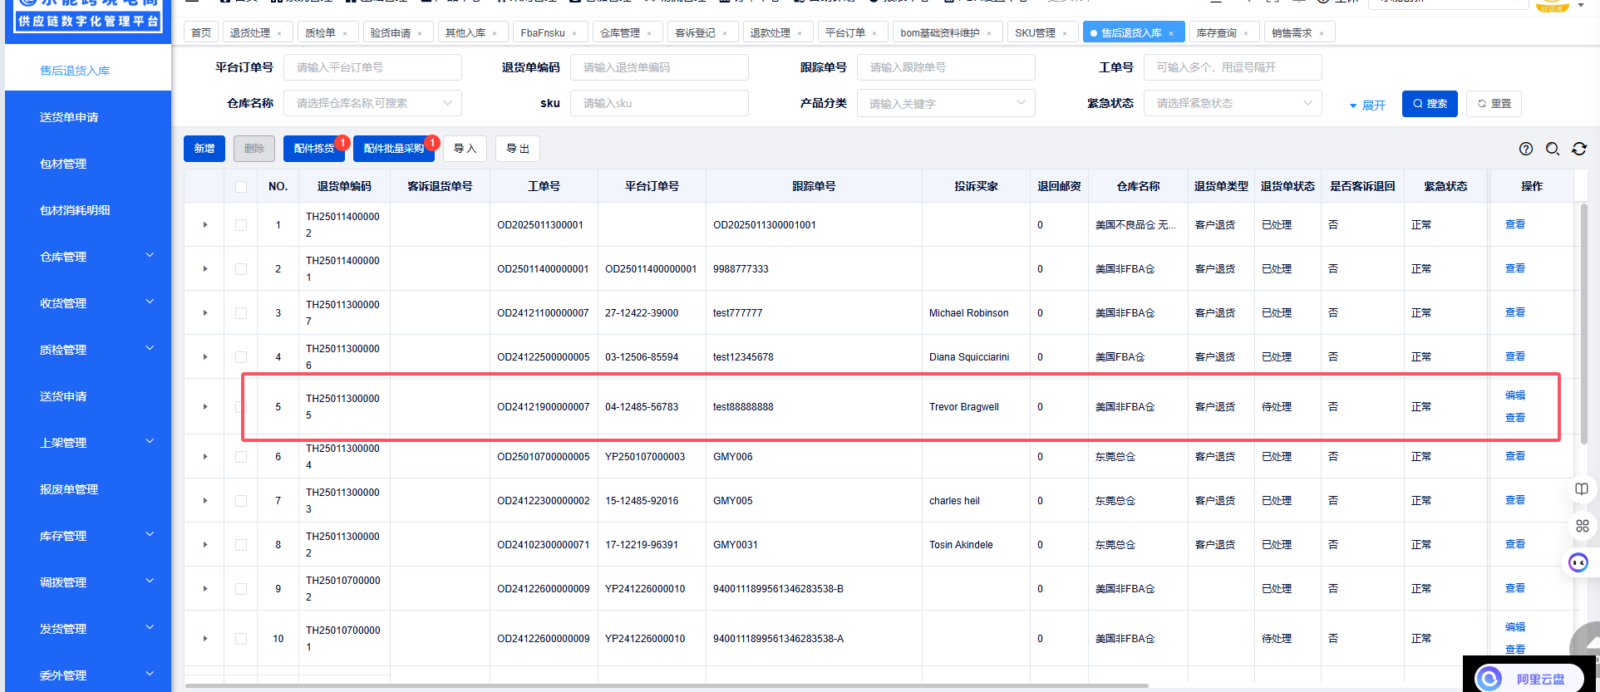1600x692 pixels.
Task: Tick the checkbox for row 1
Action: (241, 225)
